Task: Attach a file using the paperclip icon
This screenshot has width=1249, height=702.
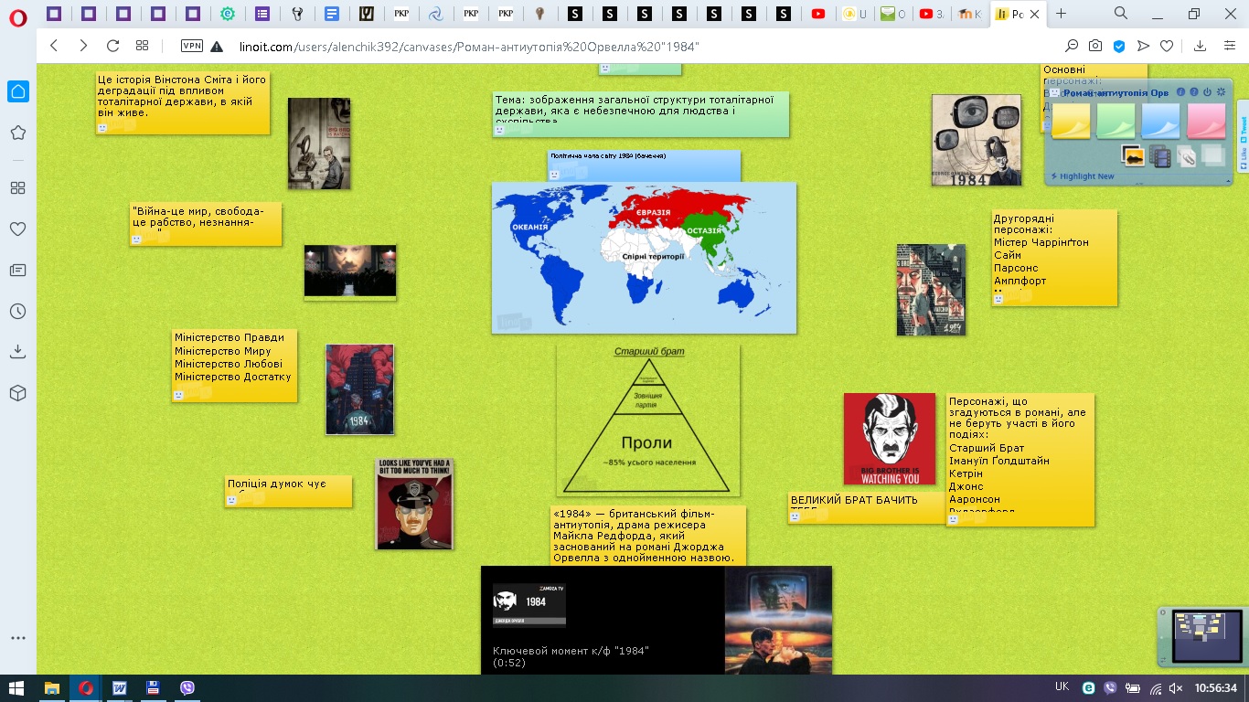Action: pos(1186,156)
